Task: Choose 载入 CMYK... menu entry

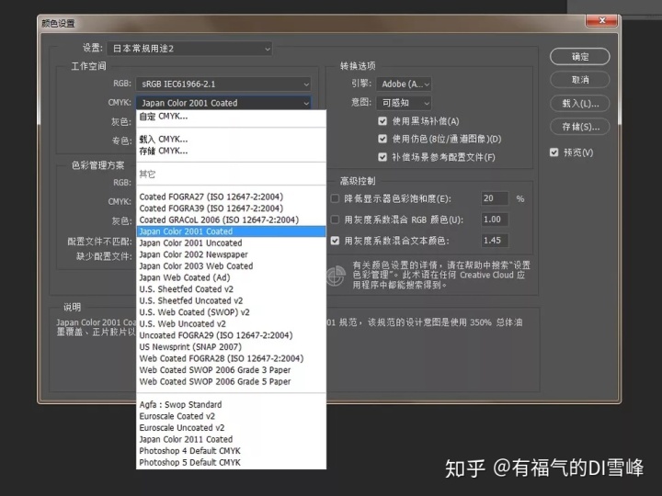Action: tap(231, 140)
